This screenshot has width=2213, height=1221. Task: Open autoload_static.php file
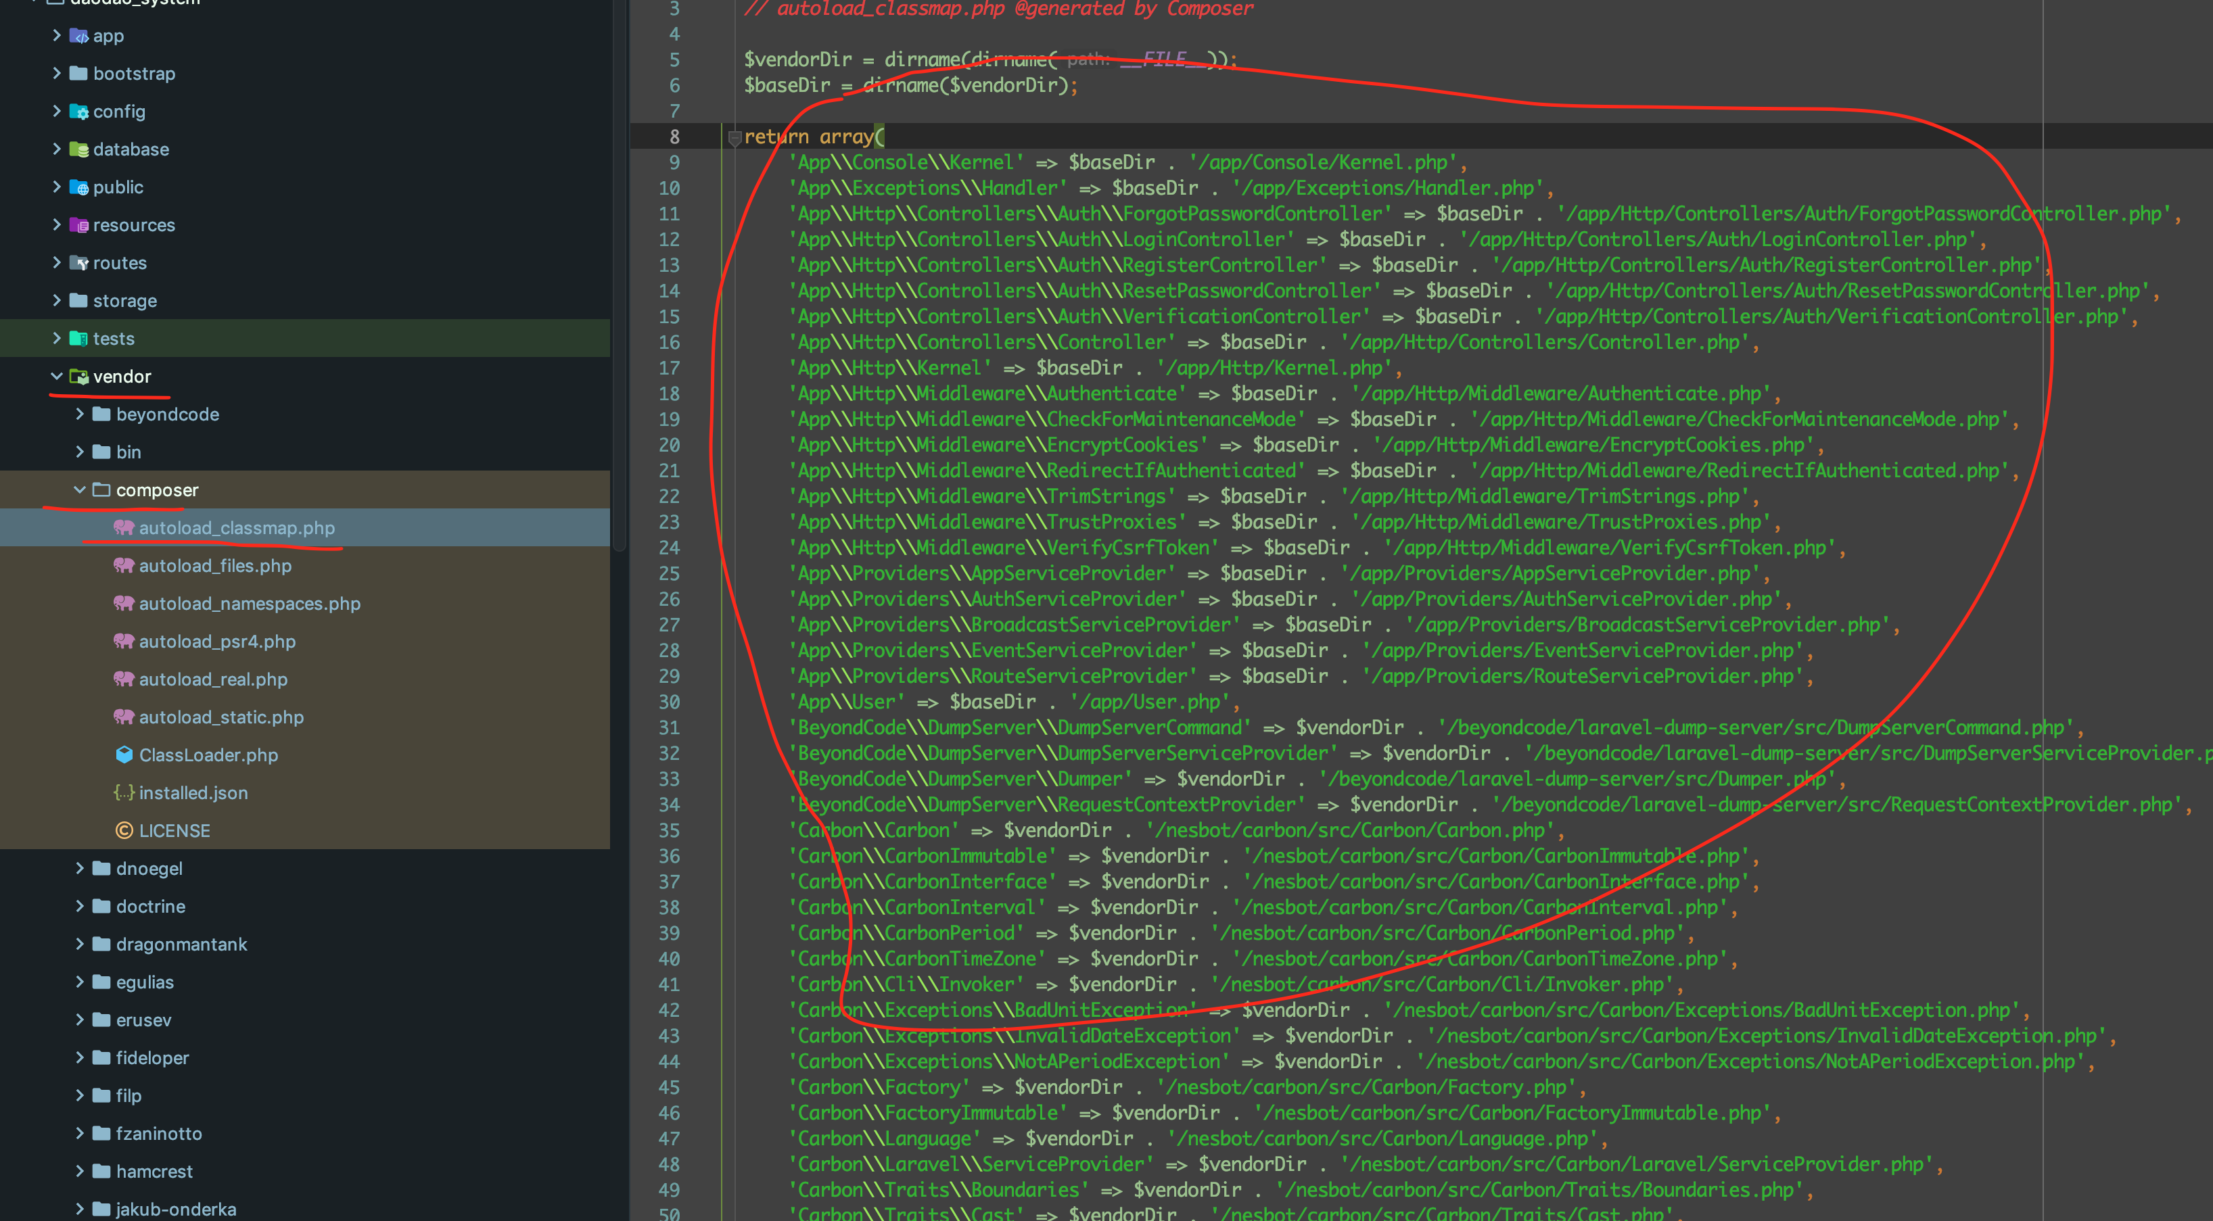click(x=220, y=717)
